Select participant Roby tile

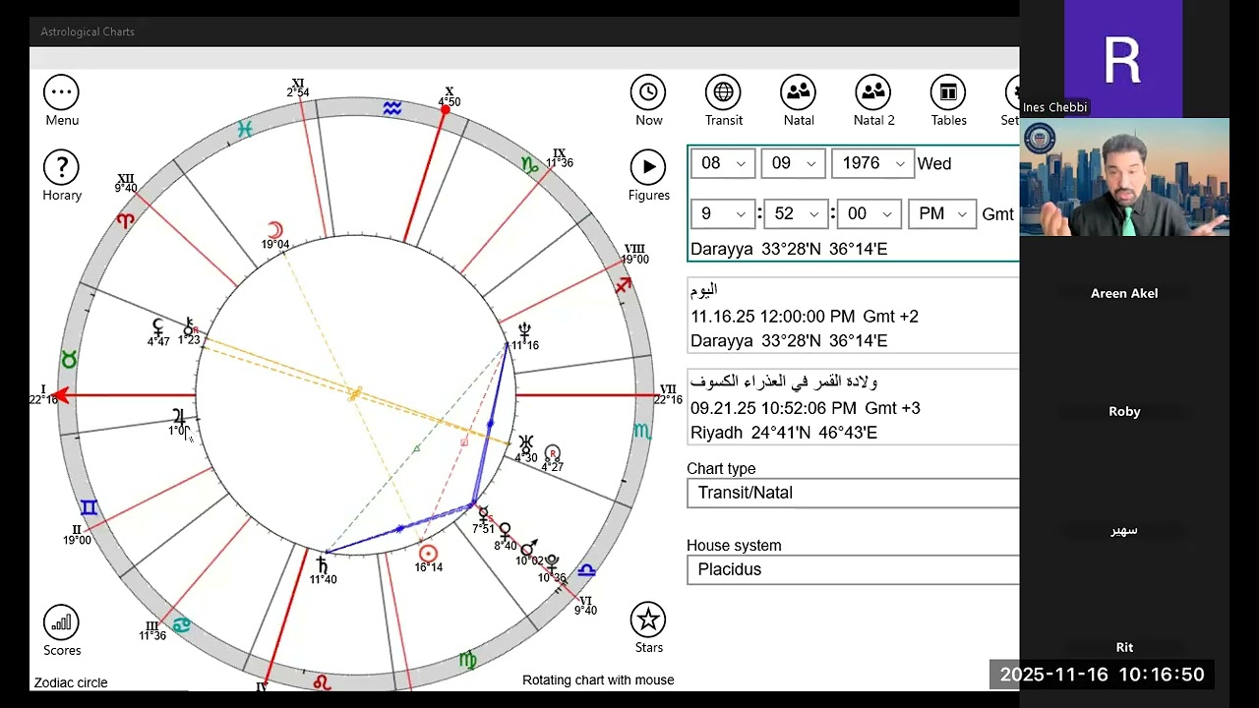click(1124, 411)
